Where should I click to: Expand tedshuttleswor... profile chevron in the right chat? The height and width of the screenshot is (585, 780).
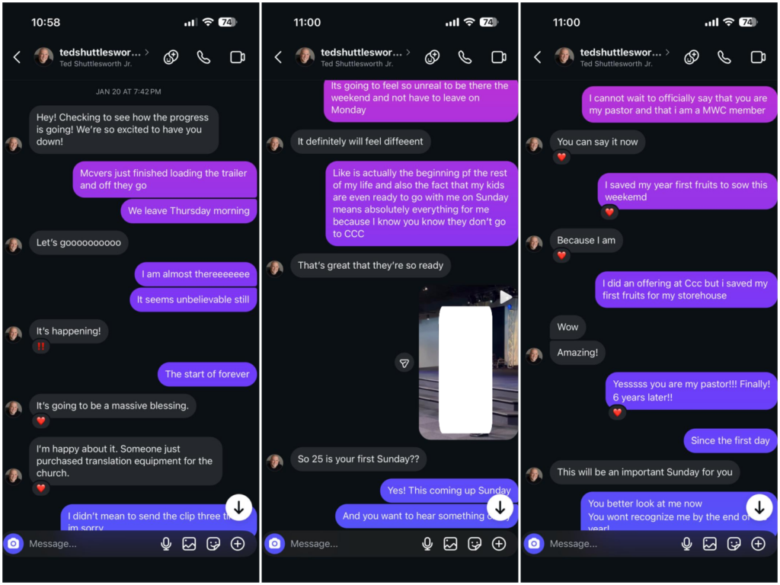[x=667, y=53]
